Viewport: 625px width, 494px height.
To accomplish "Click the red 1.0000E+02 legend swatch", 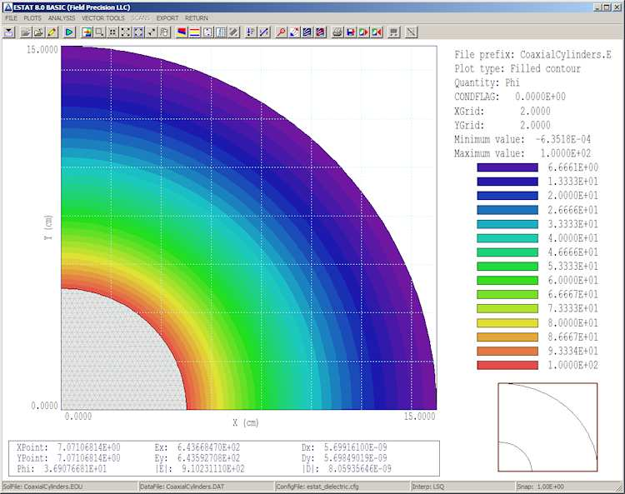I will click(x=507, y=365).
